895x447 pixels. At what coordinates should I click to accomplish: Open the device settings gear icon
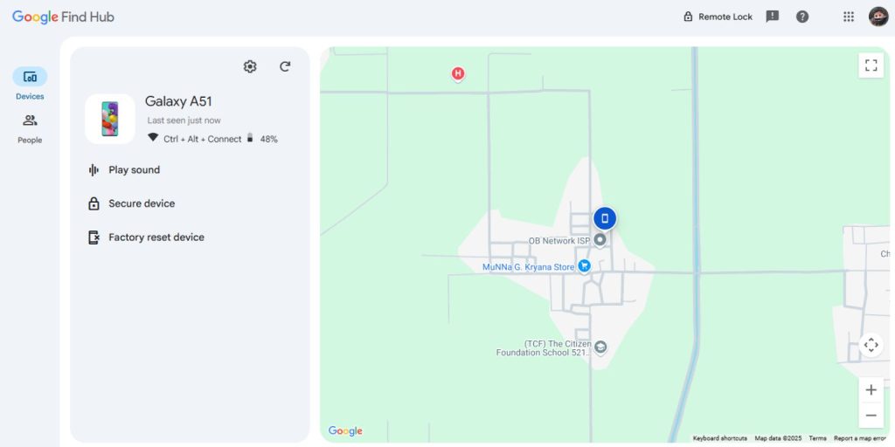pyautogui.click(x=249, y=66)
